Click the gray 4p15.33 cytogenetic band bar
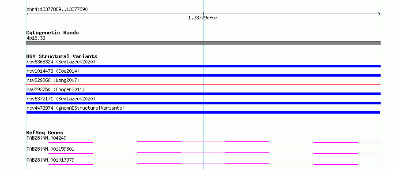Viewport: 393px width, 170px height. click(x=203, y=43)
